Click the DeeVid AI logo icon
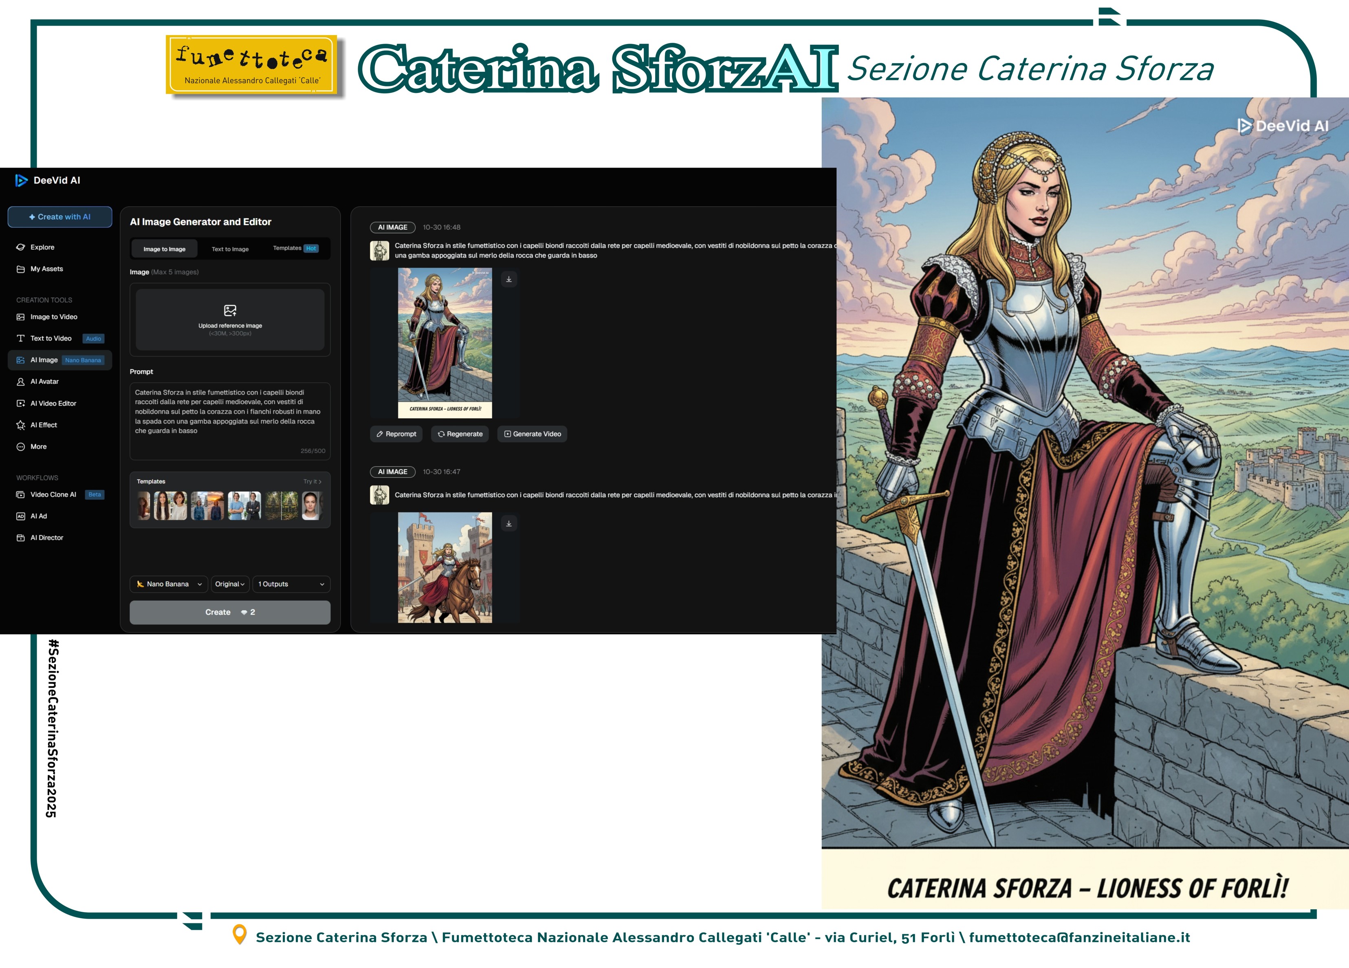The width and height of the screenshot is (1349, 968). [22, 180]
